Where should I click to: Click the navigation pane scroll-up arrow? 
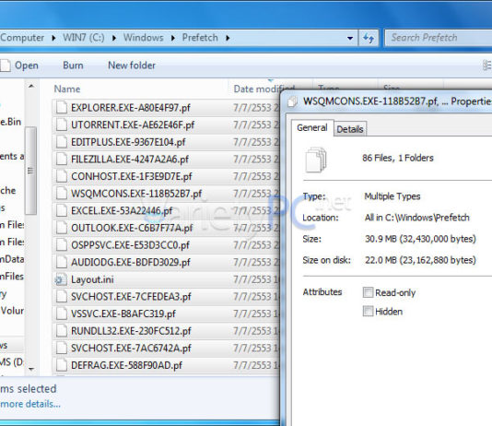tap(31, 86)
